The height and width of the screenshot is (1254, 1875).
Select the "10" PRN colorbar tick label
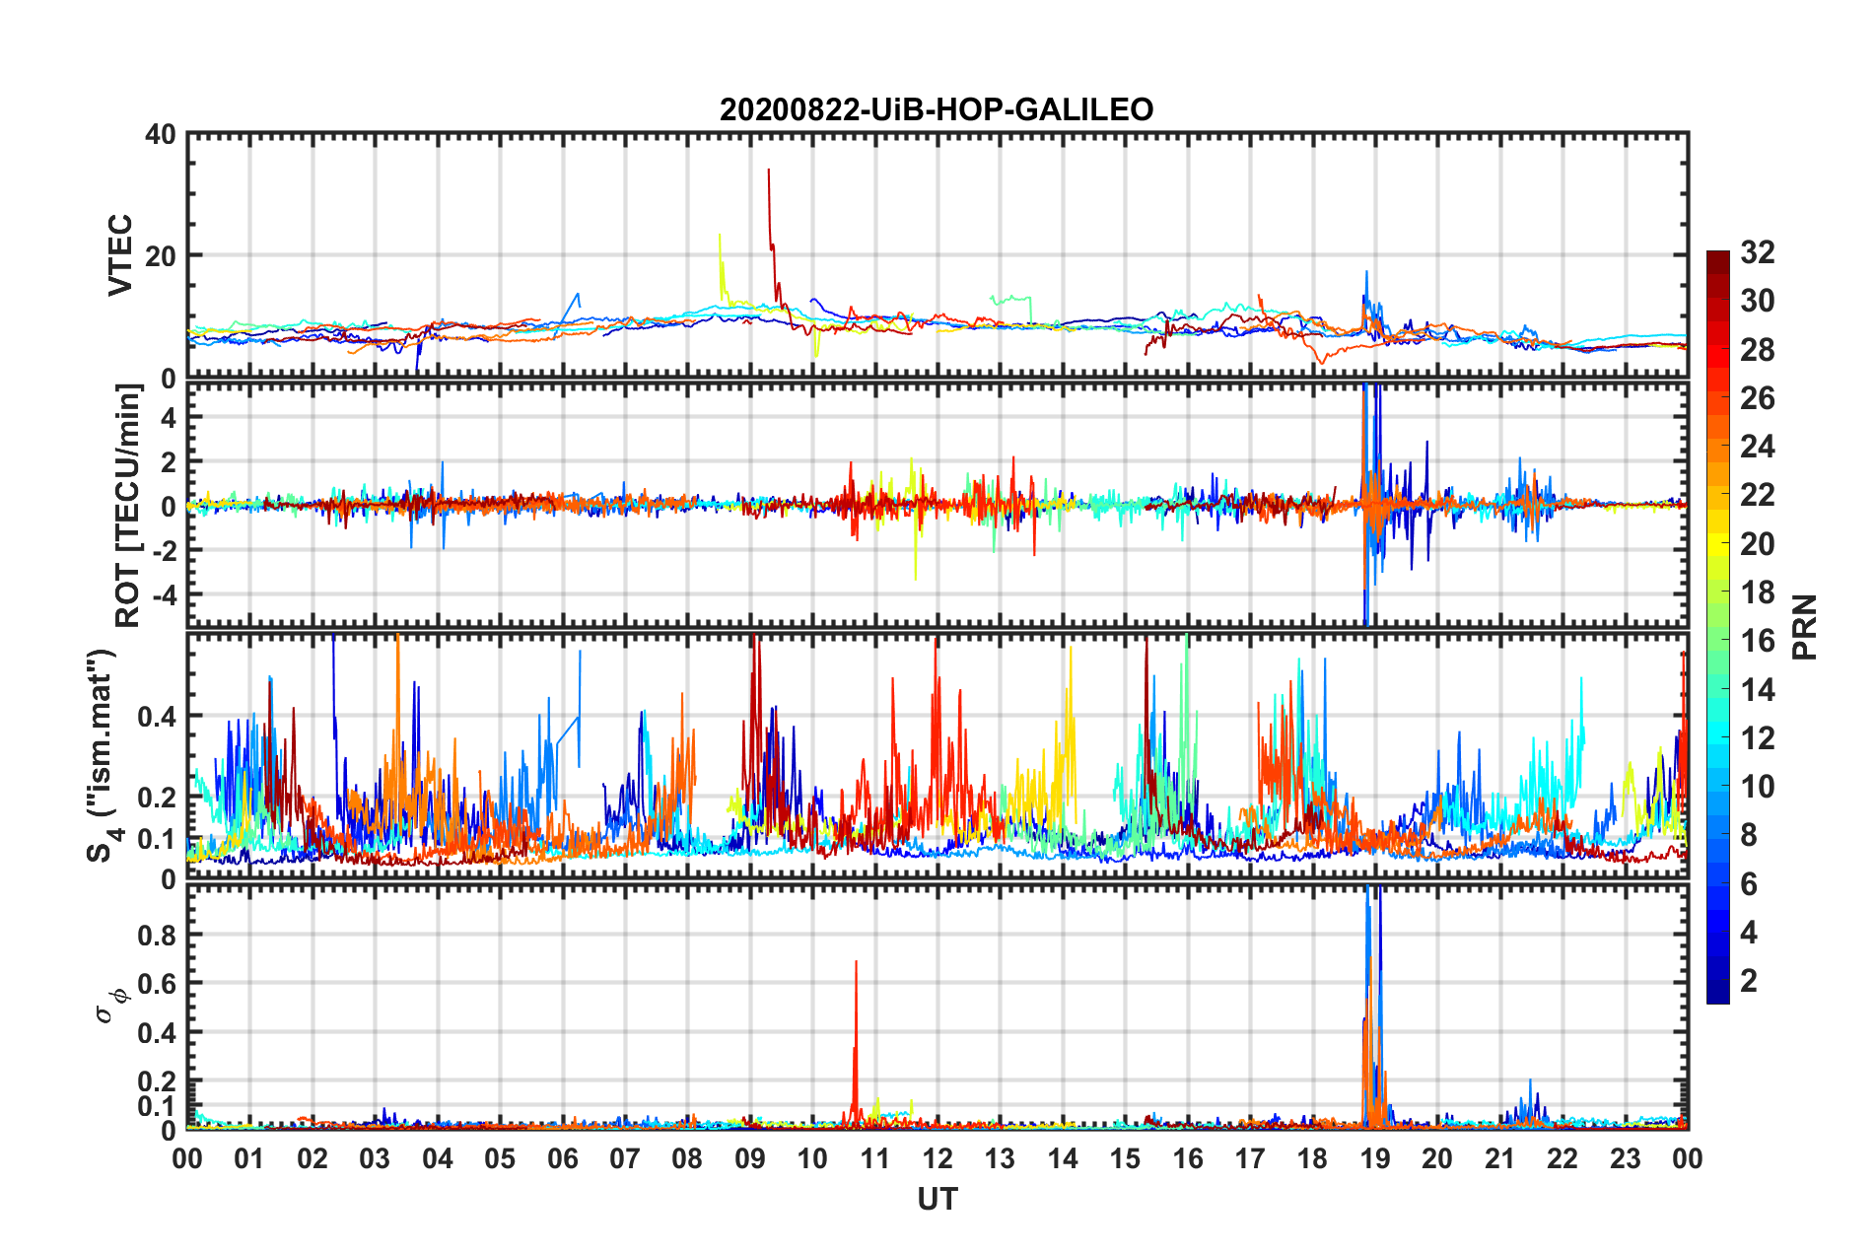1758,787
